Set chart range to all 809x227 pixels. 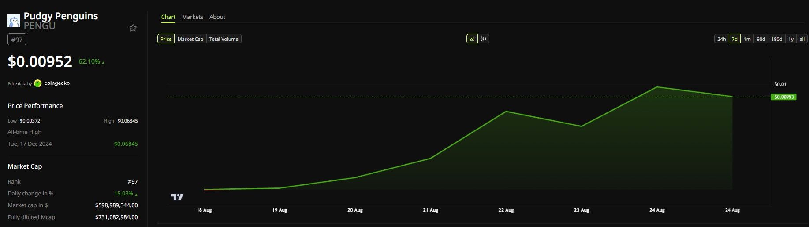802,39
